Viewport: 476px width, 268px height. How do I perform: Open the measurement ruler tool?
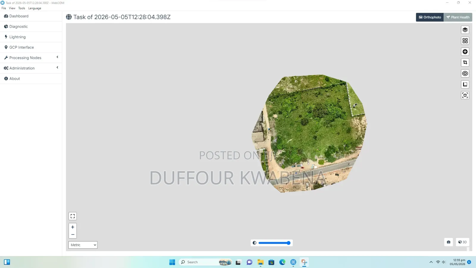point(465,84)
